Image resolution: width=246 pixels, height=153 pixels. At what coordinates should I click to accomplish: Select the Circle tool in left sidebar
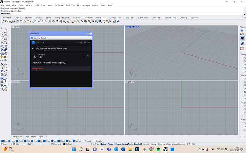tap(2, 35)
